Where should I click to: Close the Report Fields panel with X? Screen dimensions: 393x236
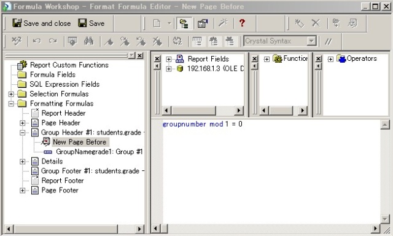[x=157, y=58]
